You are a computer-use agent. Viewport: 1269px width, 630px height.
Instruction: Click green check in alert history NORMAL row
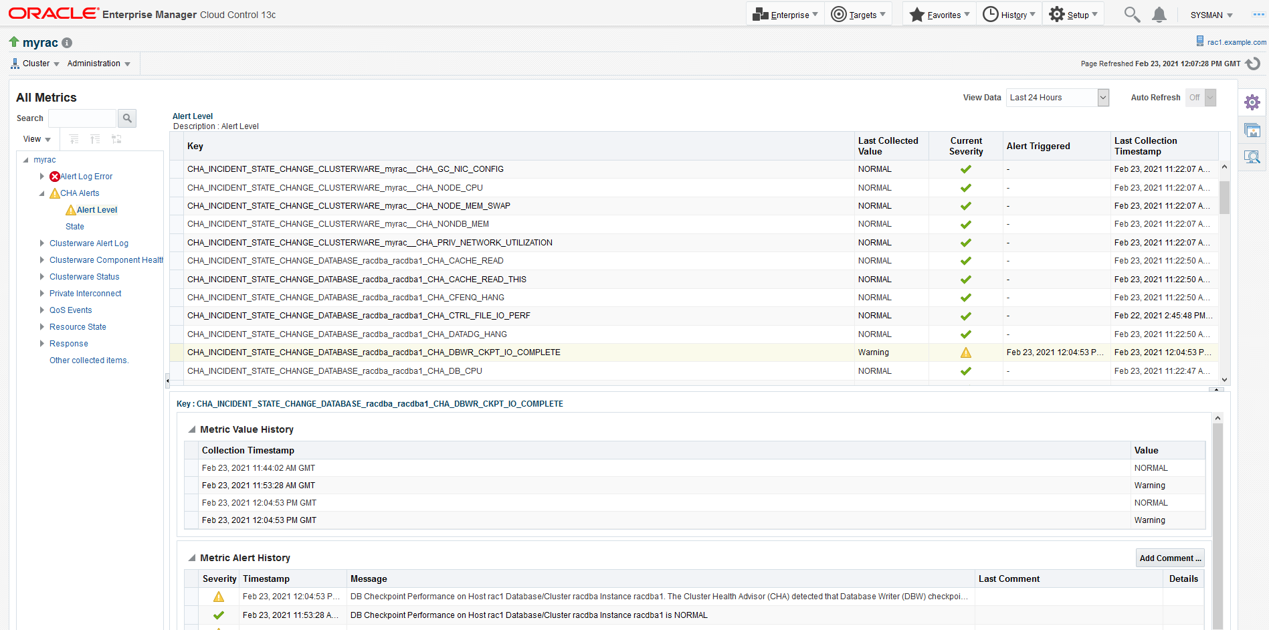click(x=219, y=615)
